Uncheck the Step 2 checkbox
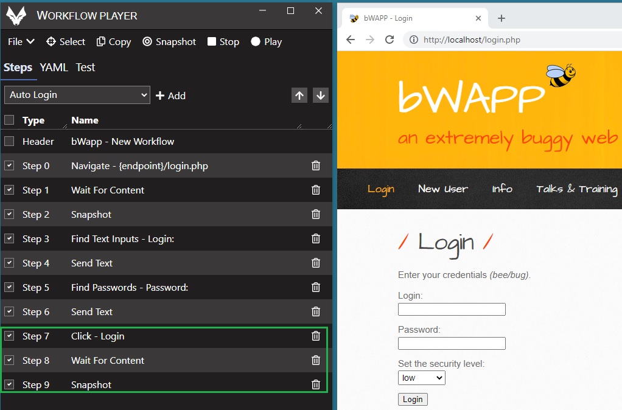The height and width of the screenshot is (410, 622). [9, 214]
